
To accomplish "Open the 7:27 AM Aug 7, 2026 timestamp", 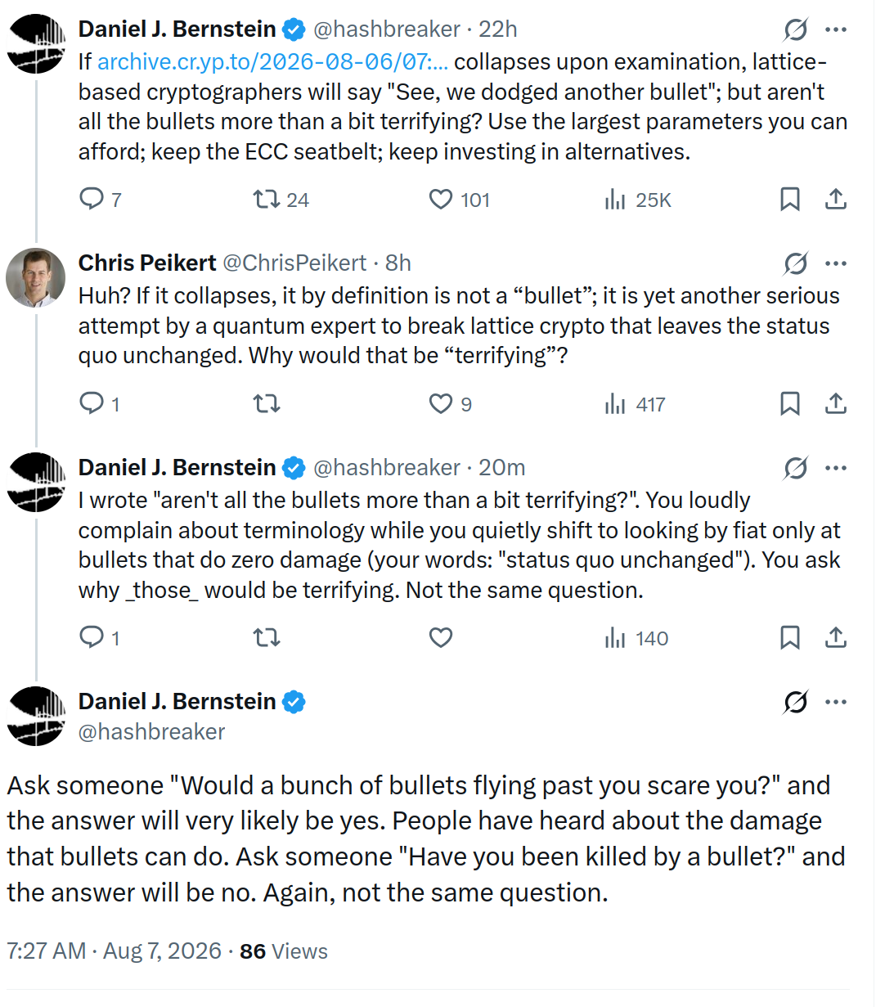I will tap(114, 951).
